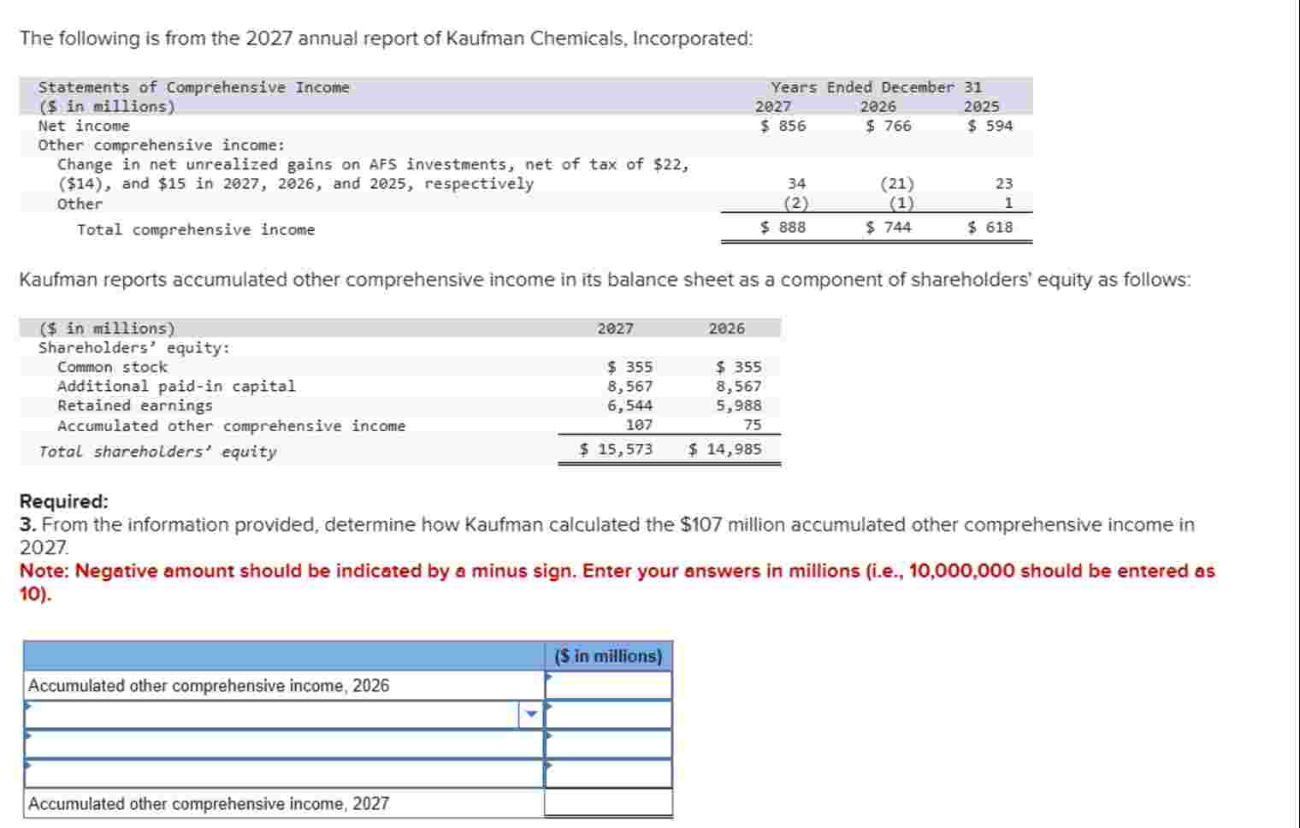Click 2026 total comprehensive income '$ 744'
Viewport: 1300px width, 828px height.
click(x=889, y=228)
